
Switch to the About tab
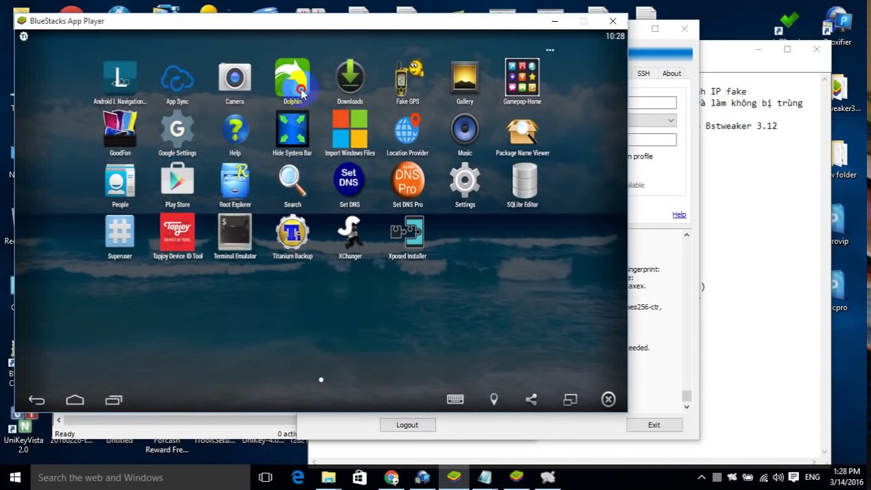click(x=672, y=73)
